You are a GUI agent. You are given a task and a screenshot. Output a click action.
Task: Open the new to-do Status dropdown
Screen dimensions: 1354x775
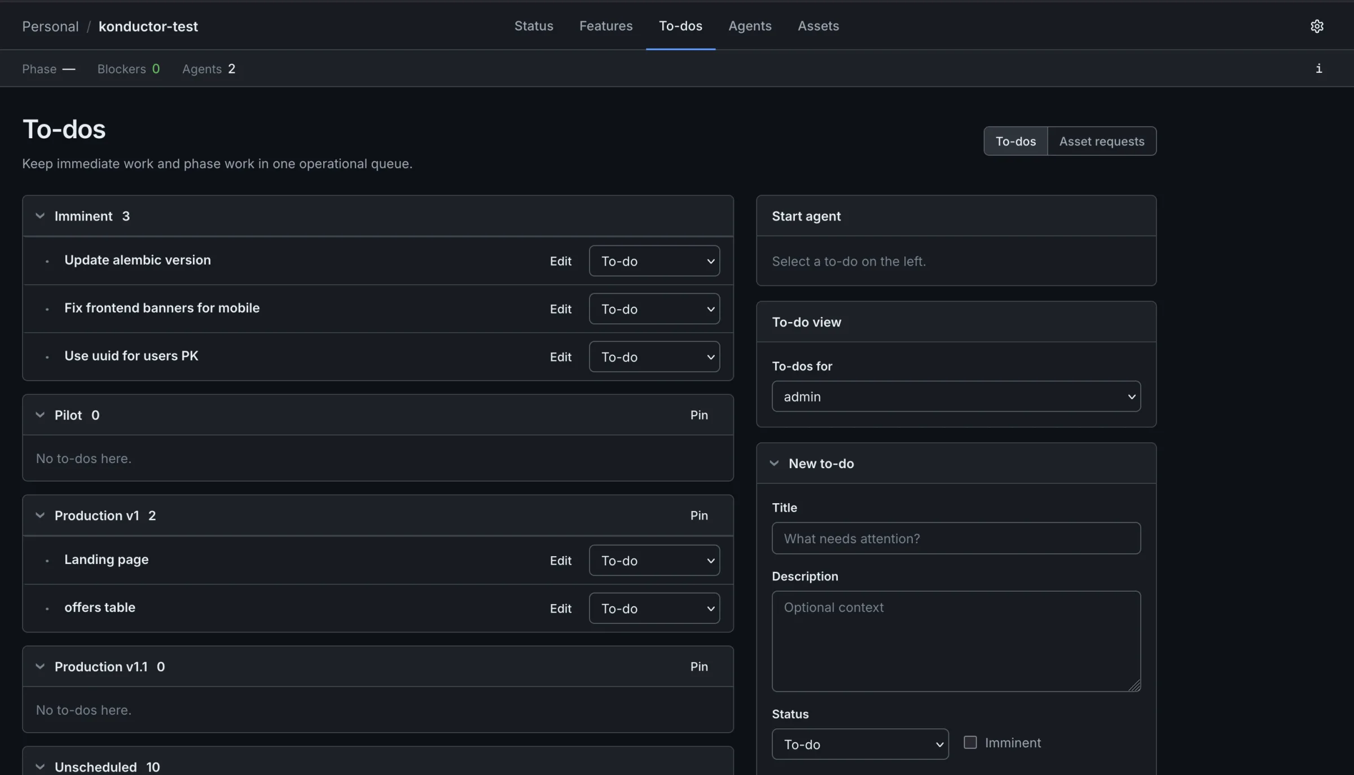(x=860, y=745)
